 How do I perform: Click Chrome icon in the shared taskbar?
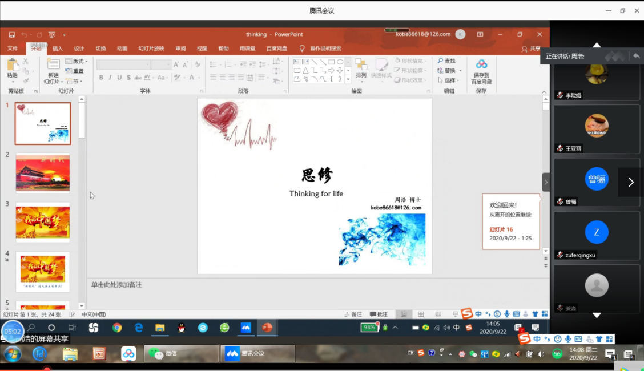click(117, 328)
